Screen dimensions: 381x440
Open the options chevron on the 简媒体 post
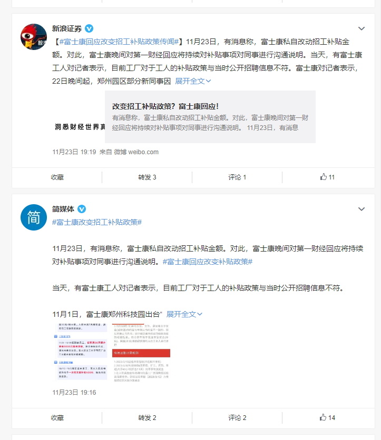(x=362, y=209)
